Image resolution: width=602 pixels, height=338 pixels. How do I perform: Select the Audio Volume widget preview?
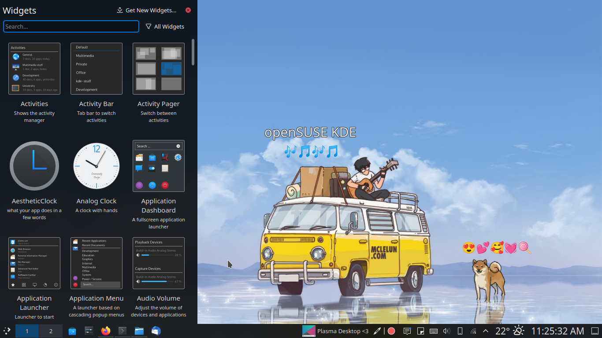pyautogui.click(x=159, y=263)
